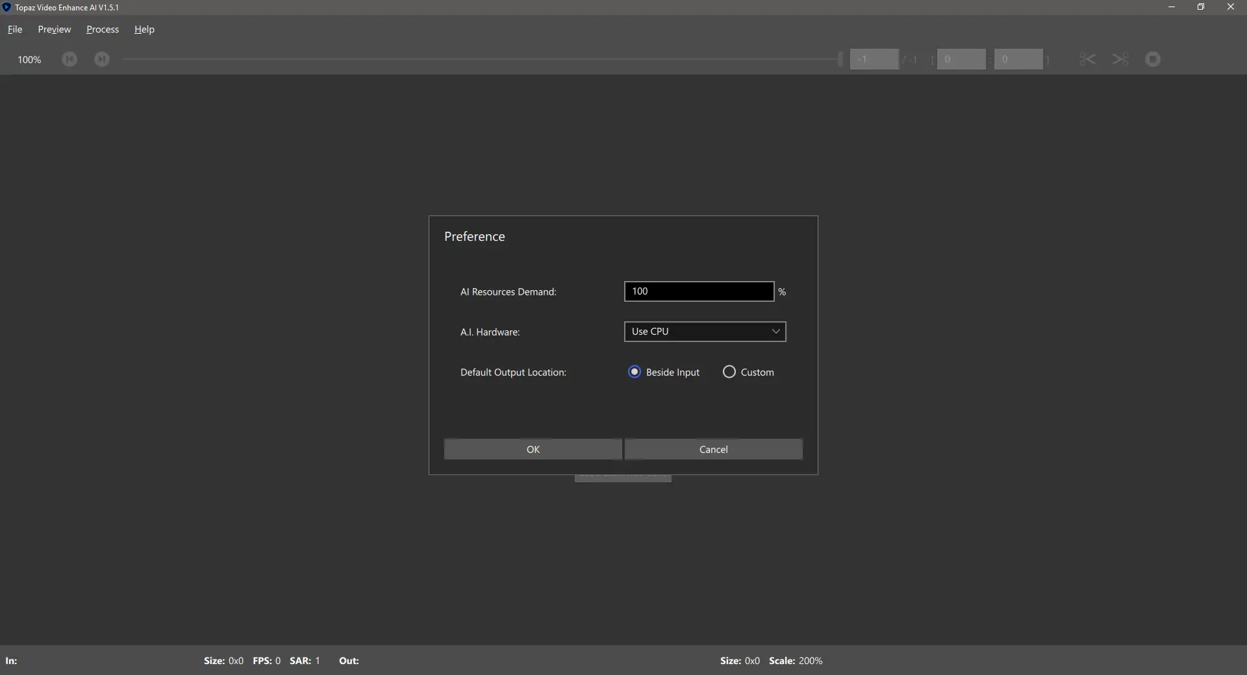1247x675 pixels.
Task: Click the SAR: 1 status entry
Action: 305,661
